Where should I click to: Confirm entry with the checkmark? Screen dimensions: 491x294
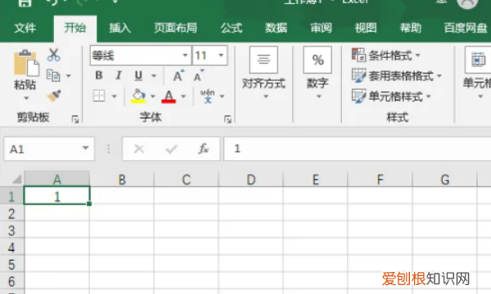click(171, 149)
